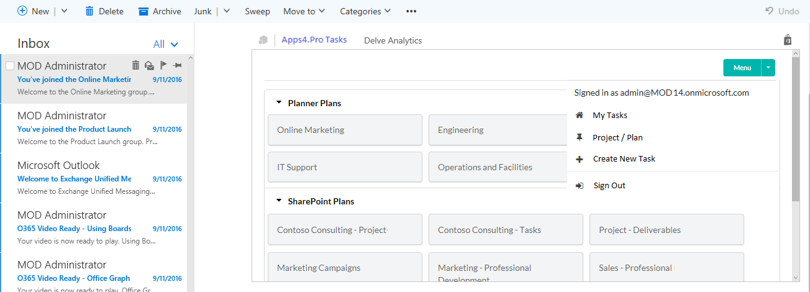Click add-in pane scroll down arrow
810x292 pixels.
point(796,277)
